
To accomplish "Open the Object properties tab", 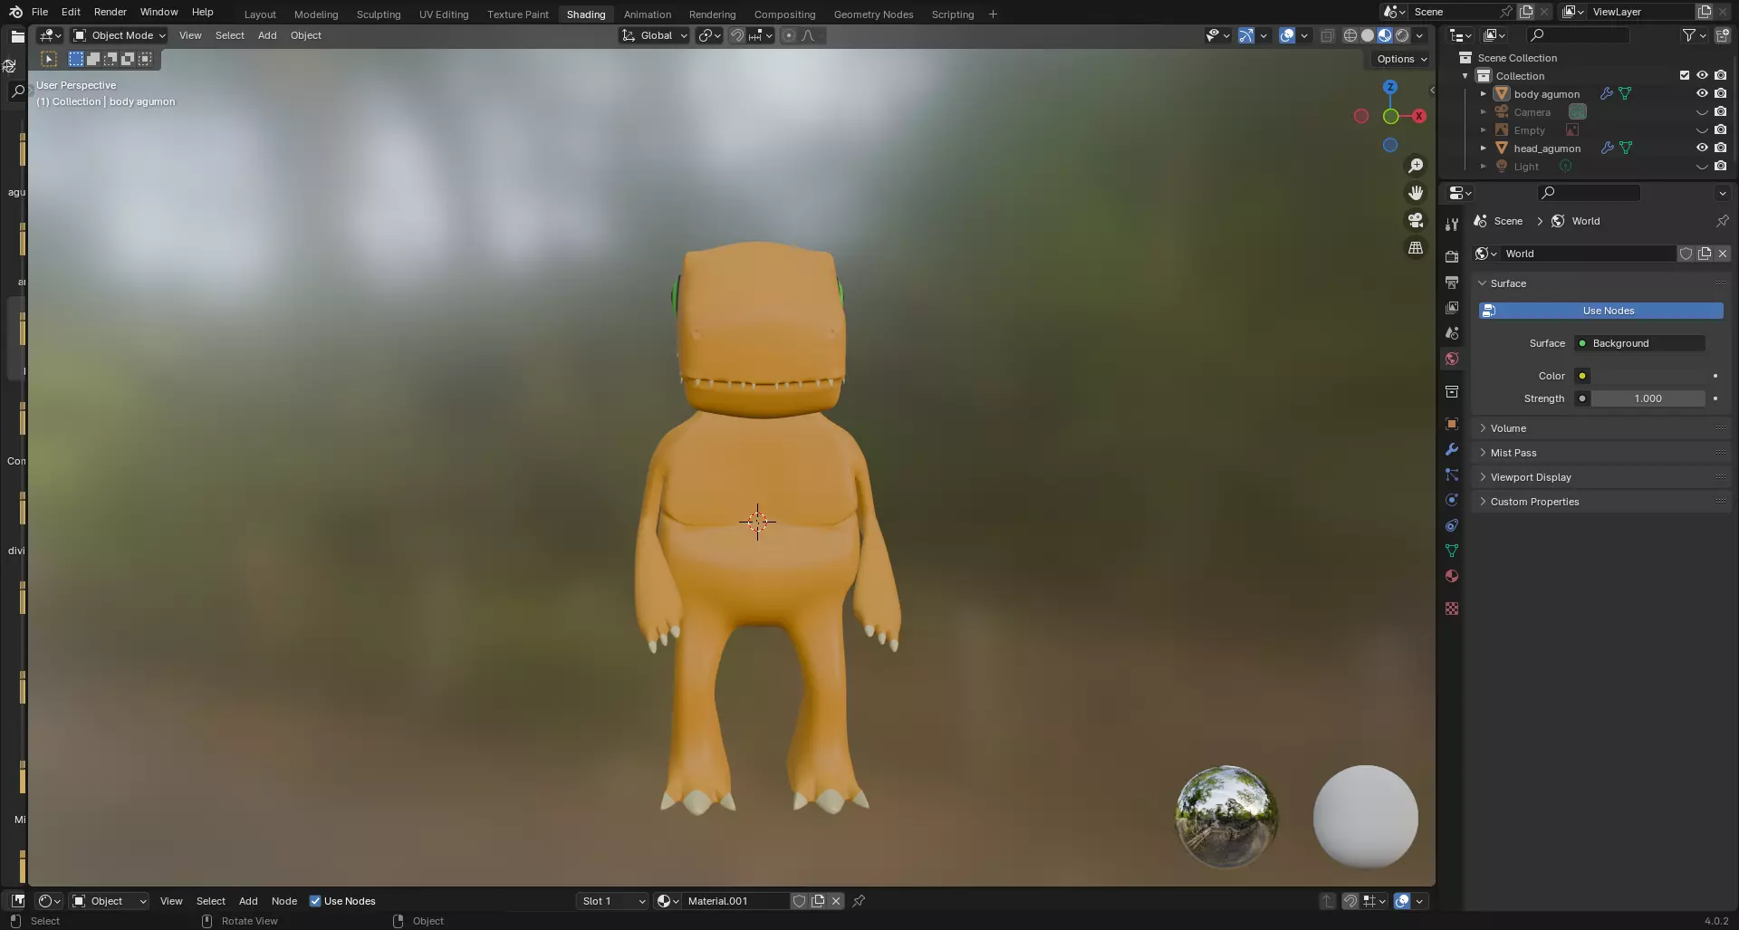I will pyautogui.click(x=1452, y=424).
